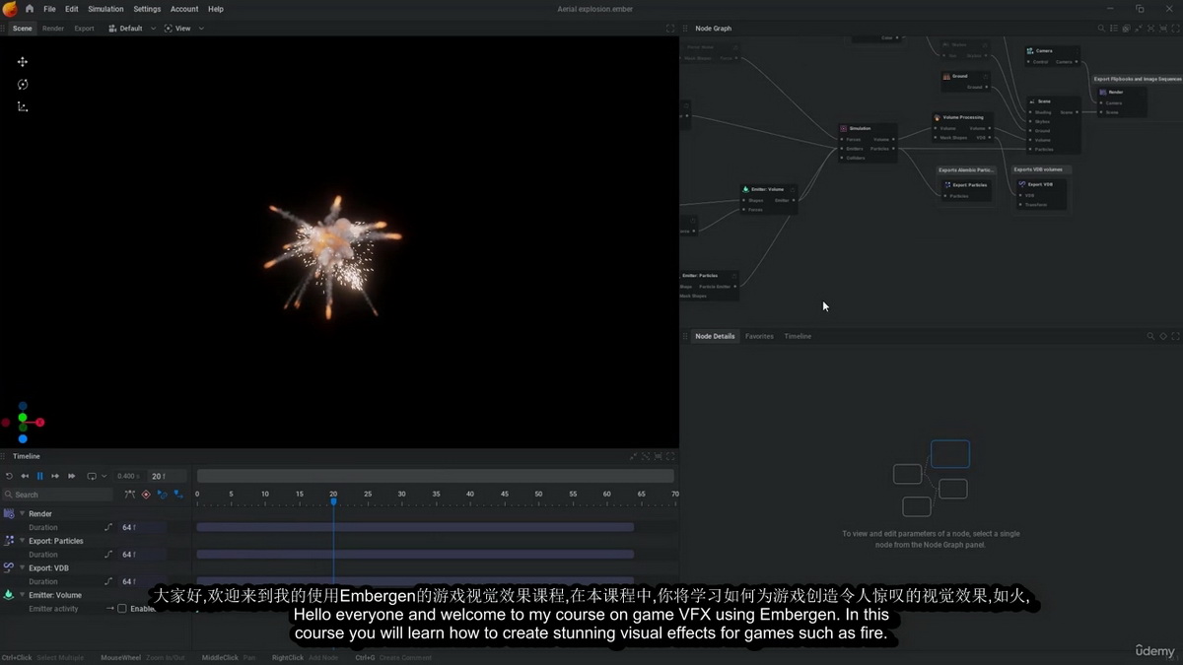This screenshot has width=1183, height=665.
Task: Maximize the Node Graph panel
Action: coord(1175,29)
